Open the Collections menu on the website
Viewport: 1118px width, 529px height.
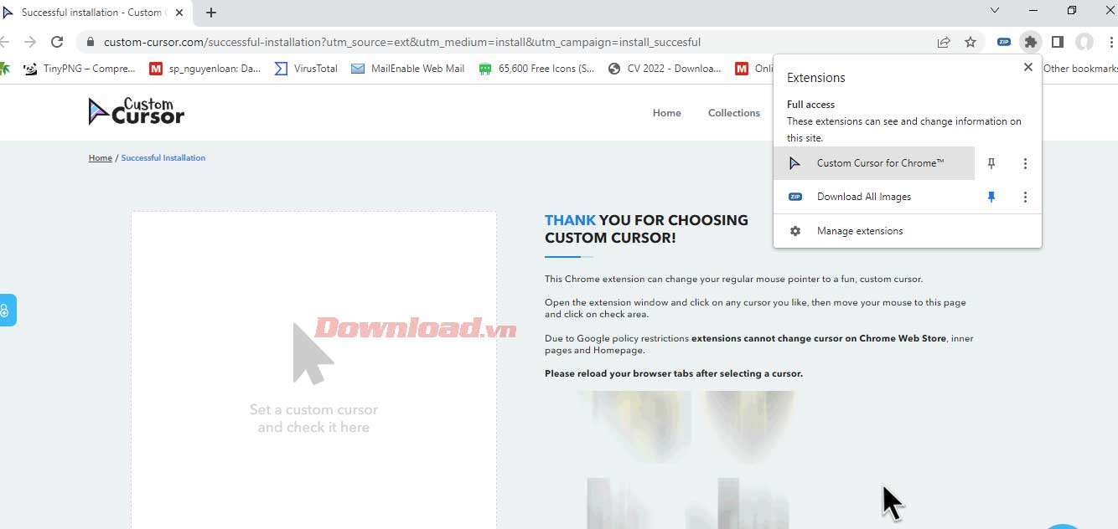point(733,112)
